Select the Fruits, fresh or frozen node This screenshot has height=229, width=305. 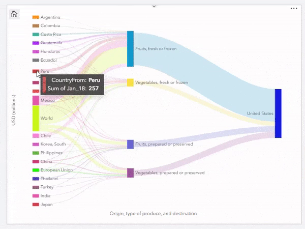(x=130, y=49)
